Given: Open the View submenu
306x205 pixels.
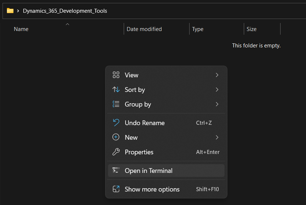Looking at the screenshot, I should click(166, 75).
